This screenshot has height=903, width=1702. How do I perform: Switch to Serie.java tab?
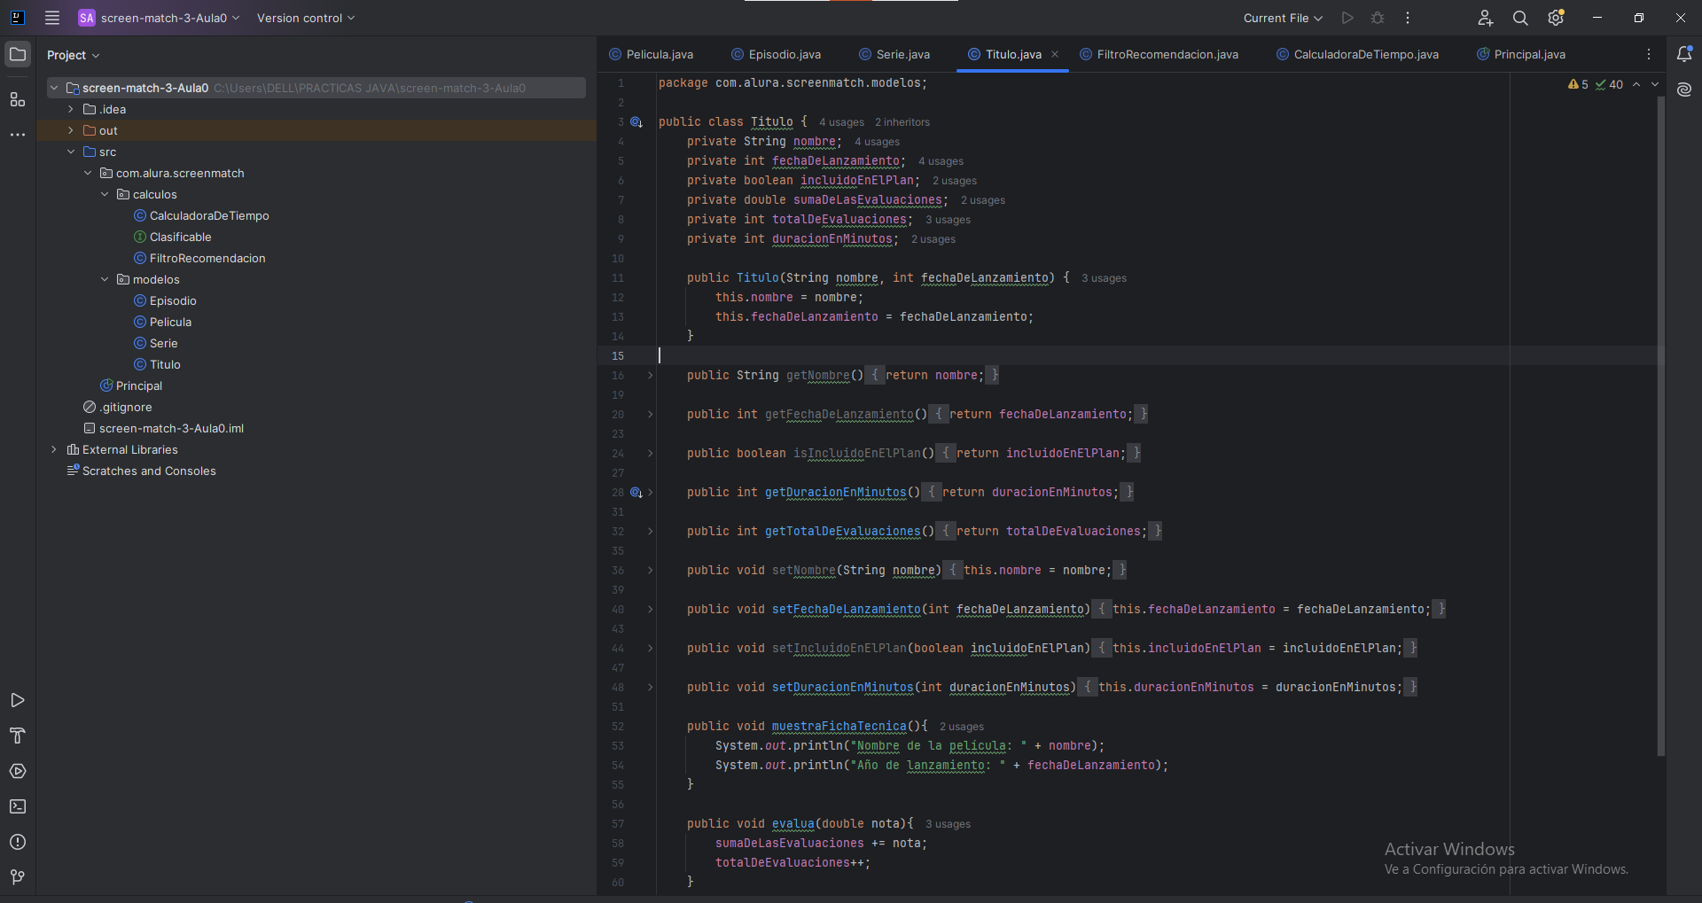[x=894, y=54]
